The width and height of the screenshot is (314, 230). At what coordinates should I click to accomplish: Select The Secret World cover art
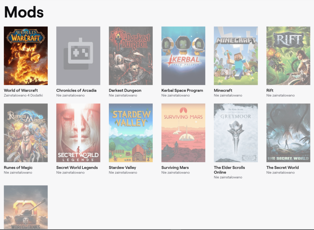click(288, 133)
